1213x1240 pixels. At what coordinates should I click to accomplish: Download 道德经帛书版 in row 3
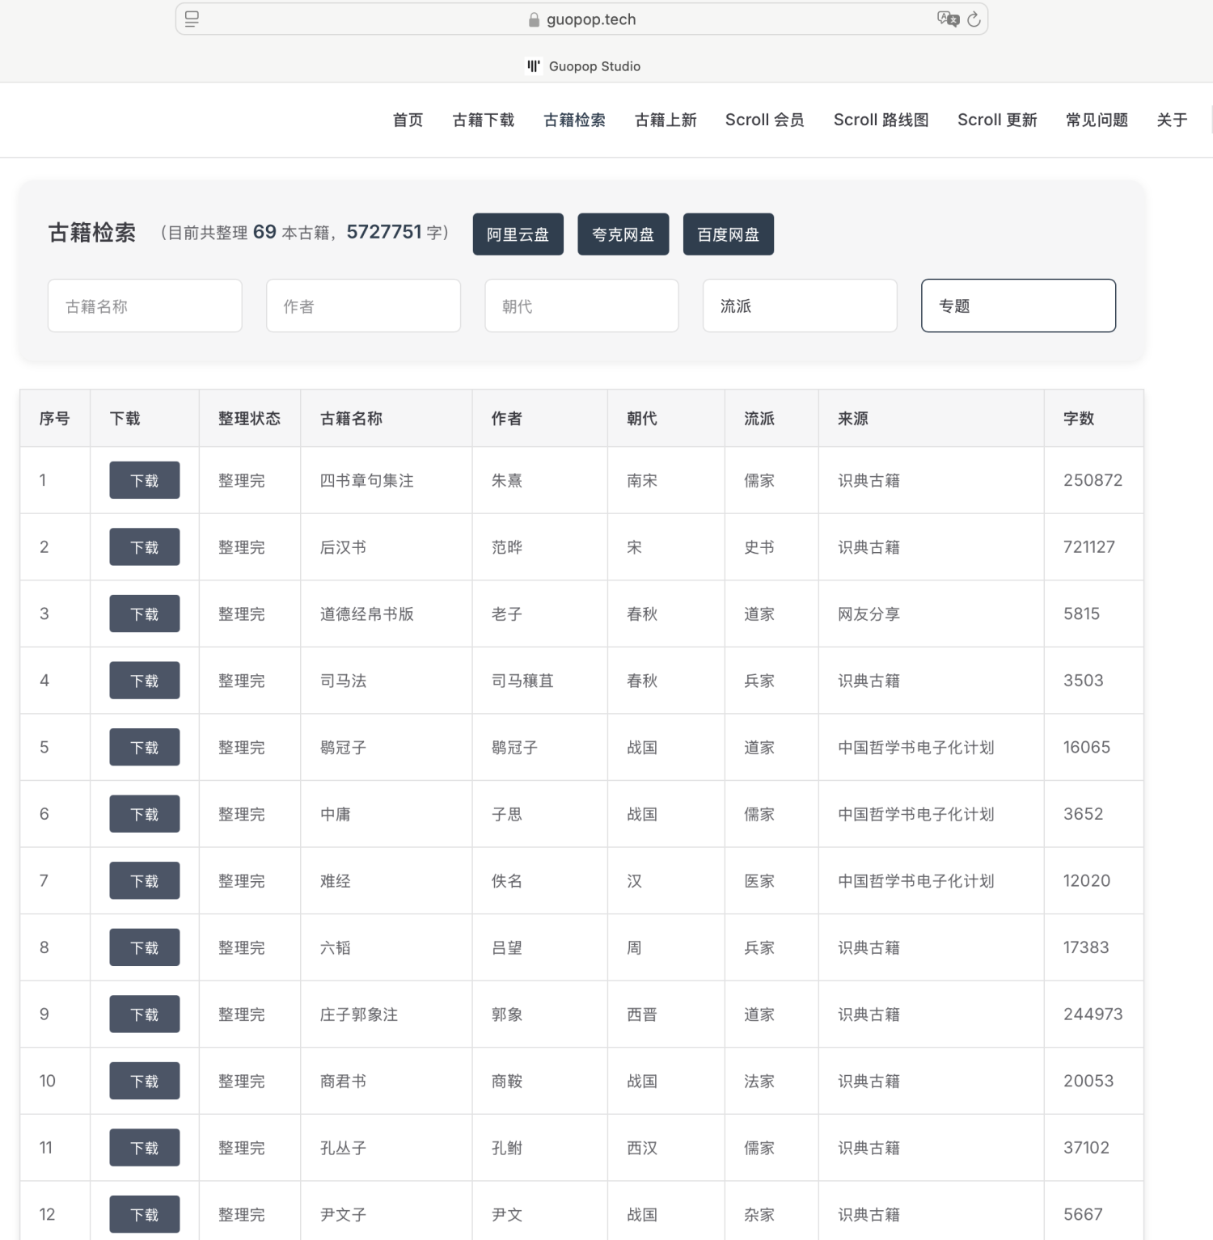[144, 614]
